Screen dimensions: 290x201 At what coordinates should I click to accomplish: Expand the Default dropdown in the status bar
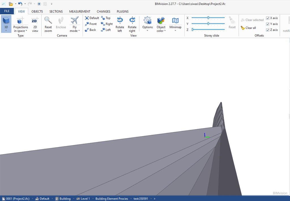(x=52, y=198)
